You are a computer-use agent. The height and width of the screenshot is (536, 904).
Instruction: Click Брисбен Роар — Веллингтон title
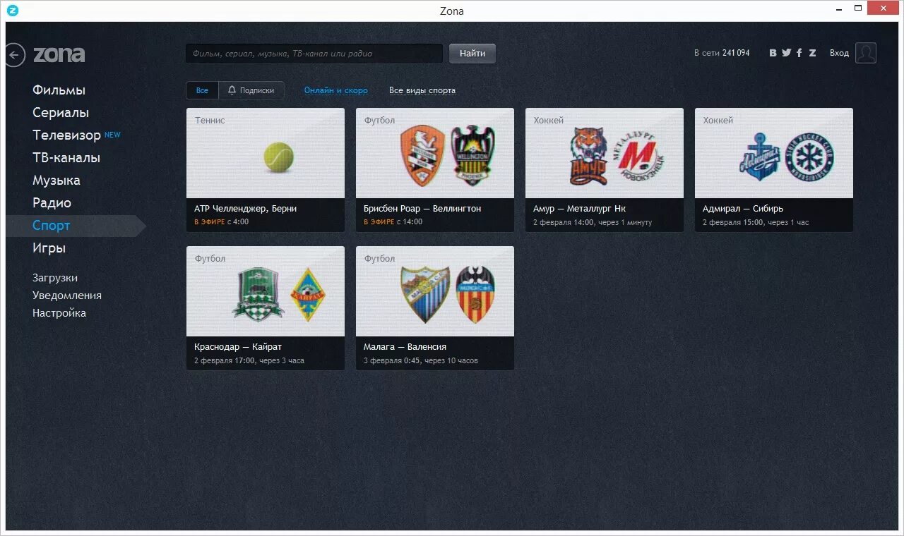[422, 209]
